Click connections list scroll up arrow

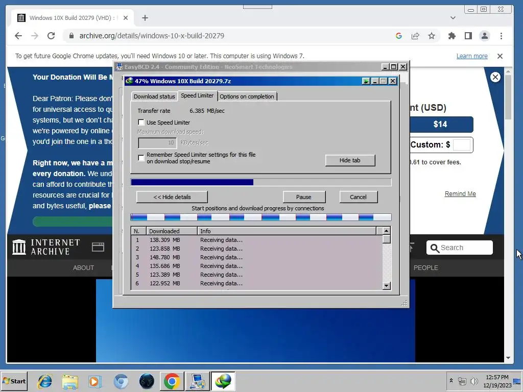coord(386,231)
